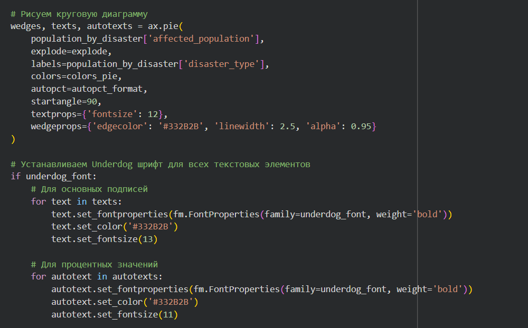The image size is (528, 328).
Task: Click the 'linewidth' key in wedgeprops
Action: click(241, 127)
